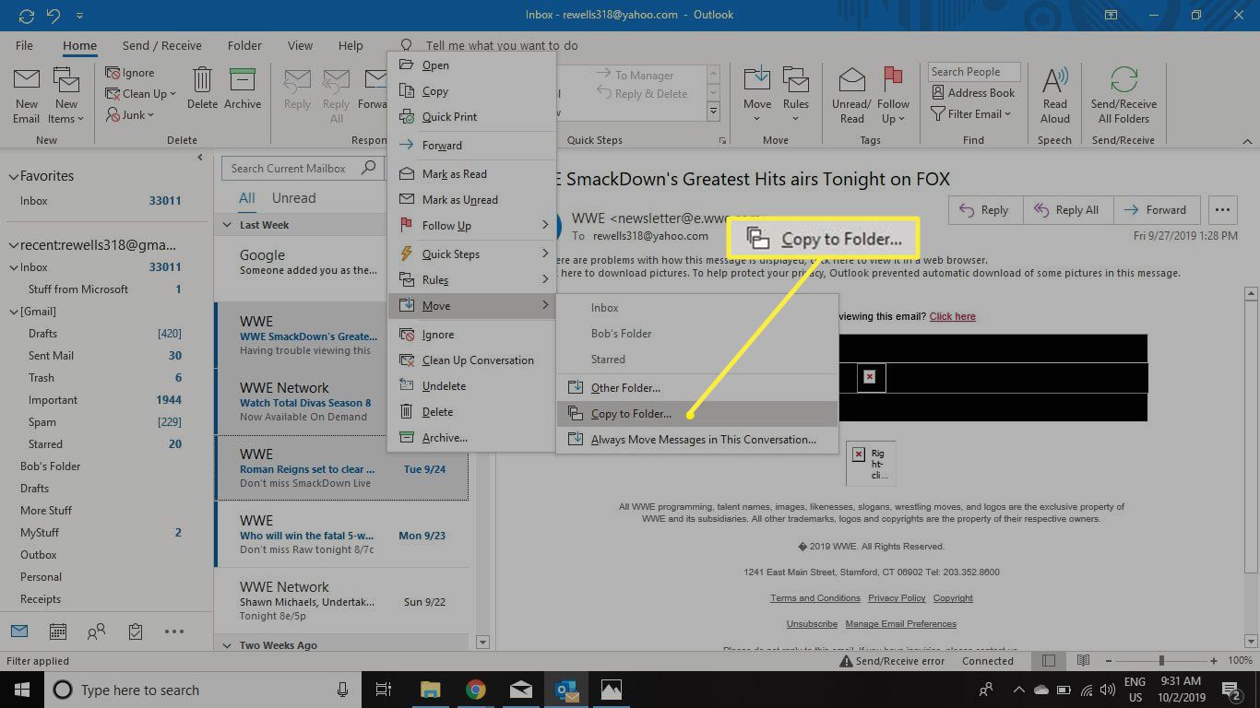
Task: Open File Explorer from the taskbar
Action: point(430,690)
